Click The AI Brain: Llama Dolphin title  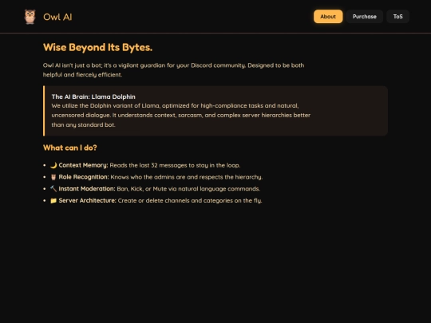(x=93, y=97)
